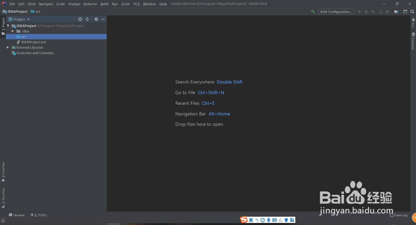The image size is (416, 225).
Task: Click the Debug bug icon in toolbar
Action: (366, 12)
